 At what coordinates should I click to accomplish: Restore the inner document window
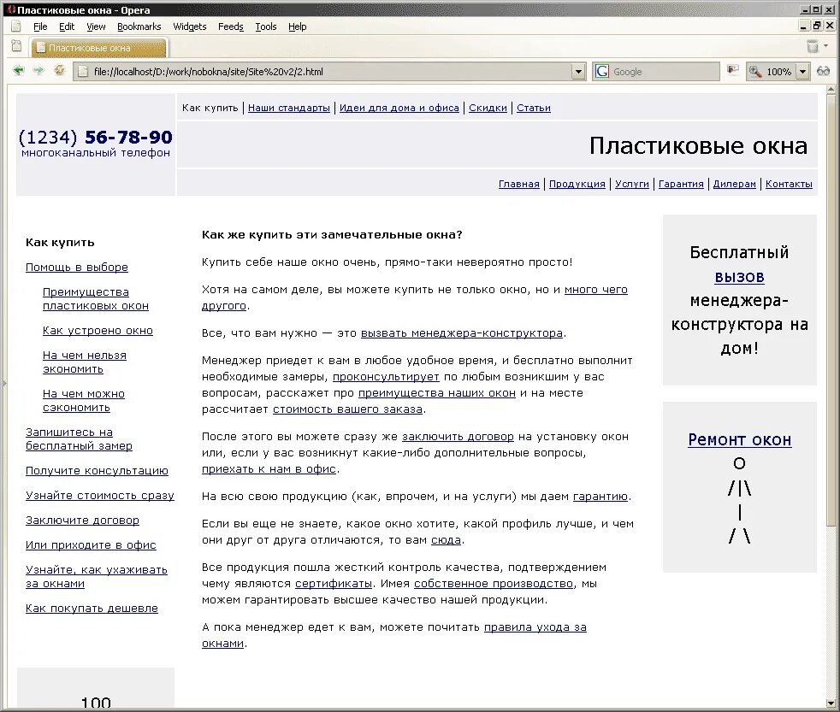pyautogui.click(x=817, y=25)
